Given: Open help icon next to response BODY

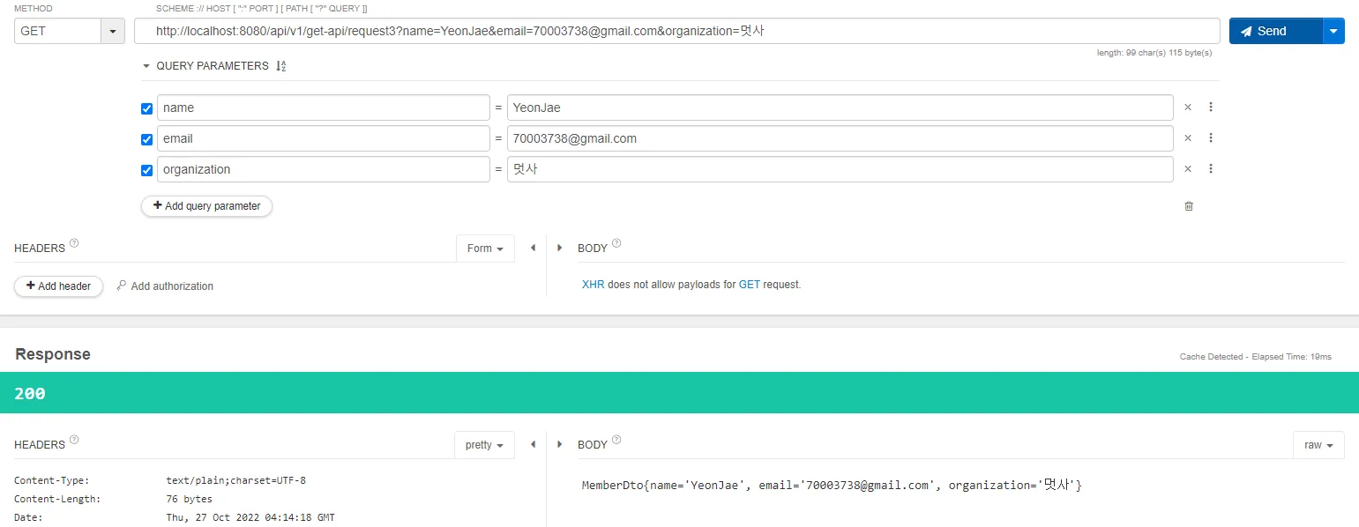Looking at the screenshot, I should coord(616,441).
